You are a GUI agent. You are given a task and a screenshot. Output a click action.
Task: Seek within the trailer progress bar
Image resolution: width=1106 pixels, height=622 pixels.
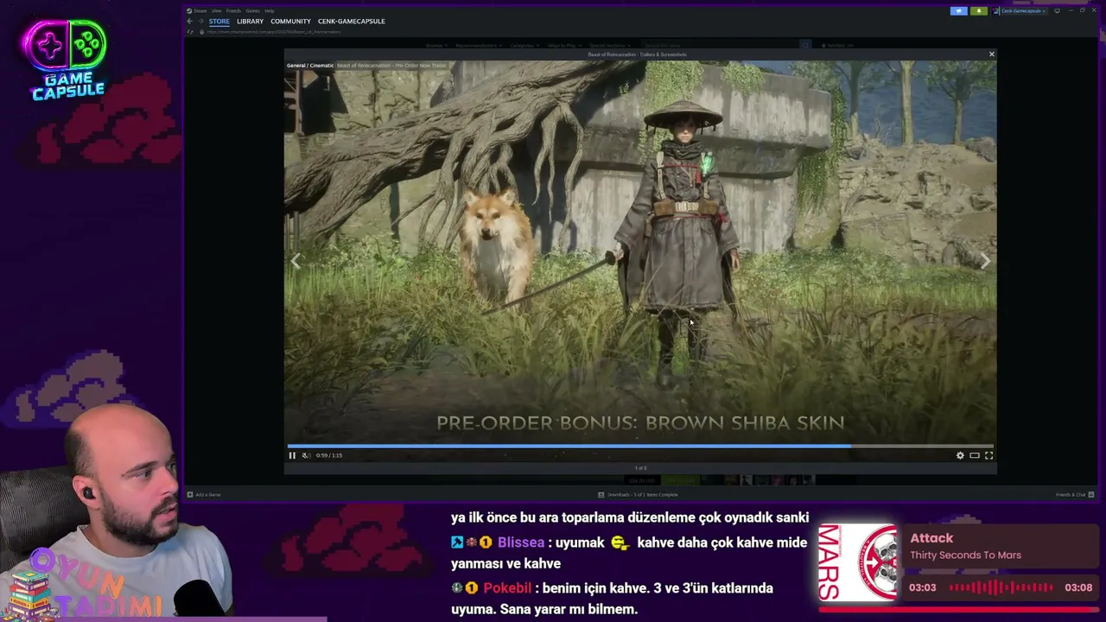tap(640, 446)
